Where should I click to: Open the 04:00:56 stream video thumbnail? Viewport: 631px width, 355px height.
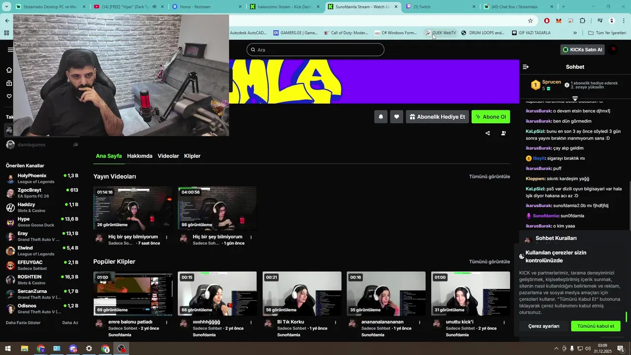pyautogui.click(x=217, y=208)
